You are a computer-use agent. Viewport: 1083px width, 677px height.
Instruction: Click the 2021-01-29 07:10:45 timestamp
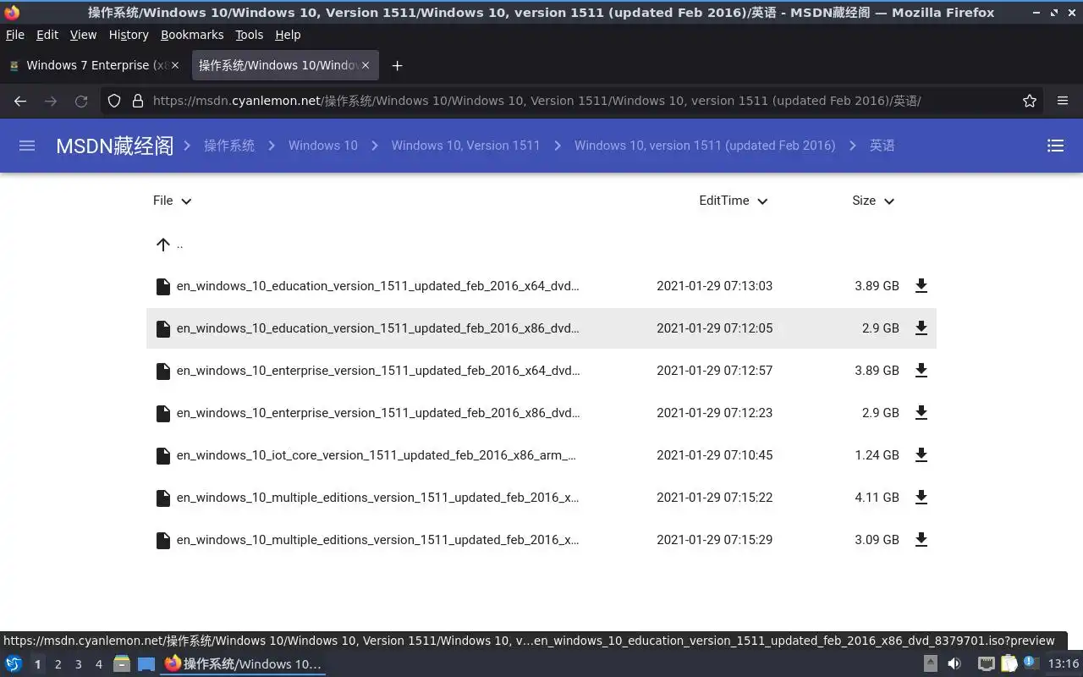coord(715,455)
